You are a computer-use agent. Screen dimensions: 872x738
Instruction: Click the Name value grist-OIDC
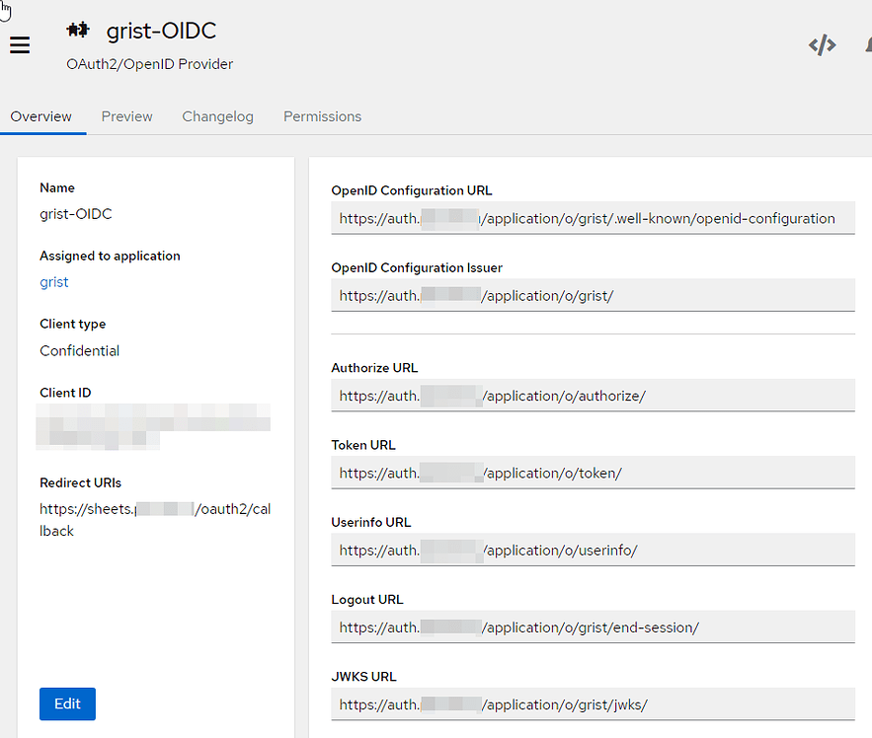tap(75, 213)
